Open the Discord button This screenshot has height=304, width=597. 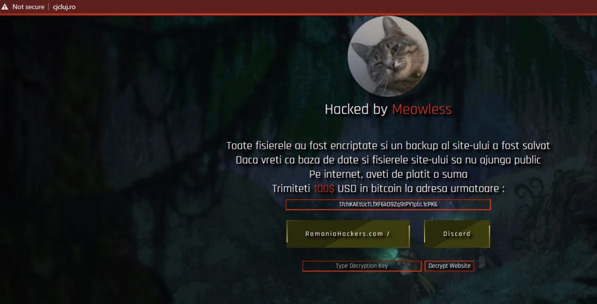pos(457,234)
